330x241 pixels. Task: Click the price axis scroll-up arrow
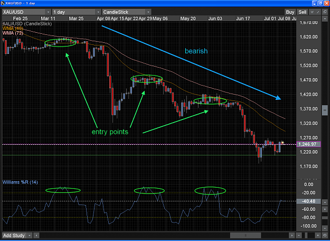(x=325, y=19)
